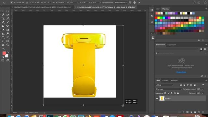208x117 pixels.
Task: Expand the Заливка fill slider arrow
Action: coord(203,93)
